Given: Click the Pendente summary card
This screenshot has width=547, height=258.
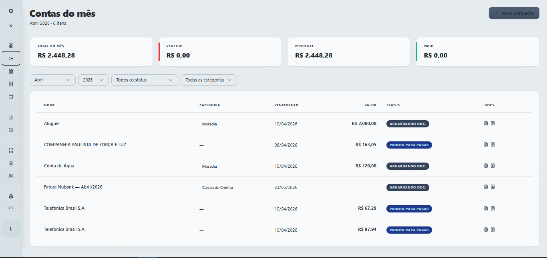Looking at the screenshot, I should [x=349, y=52].
